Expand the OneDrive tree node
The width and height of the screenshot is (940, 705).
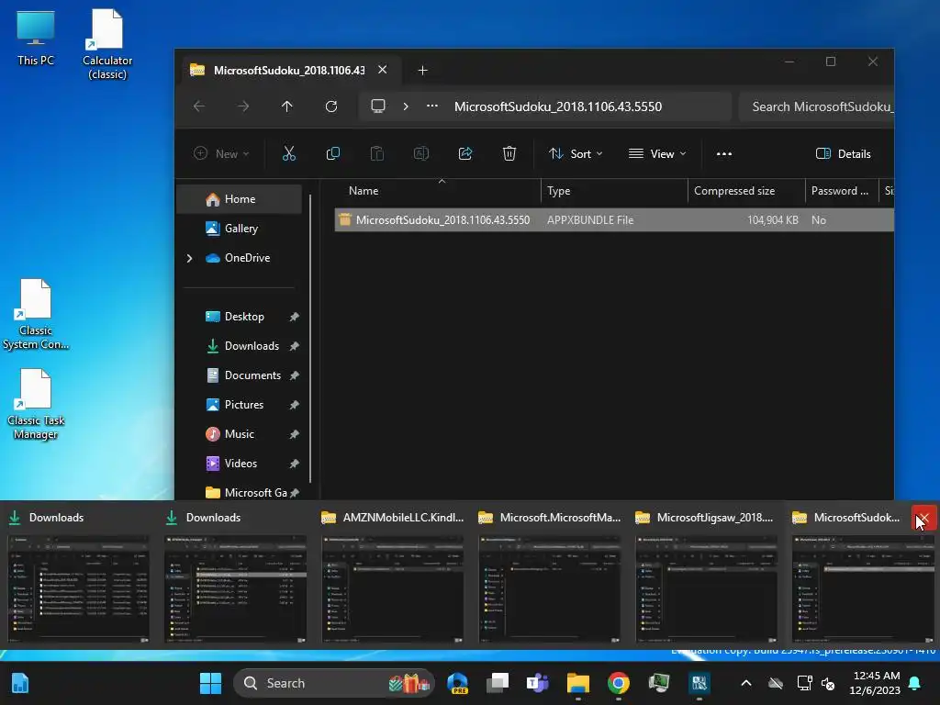(x=189, y=258)
